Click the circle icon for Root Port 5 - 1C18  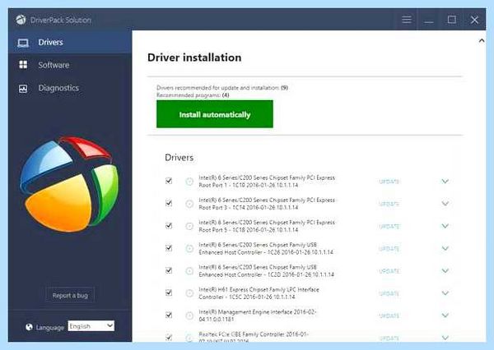coord(189,226)
